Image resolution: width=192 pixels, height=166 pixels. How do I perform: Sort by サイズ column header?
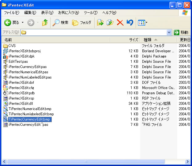click(125, 40)
